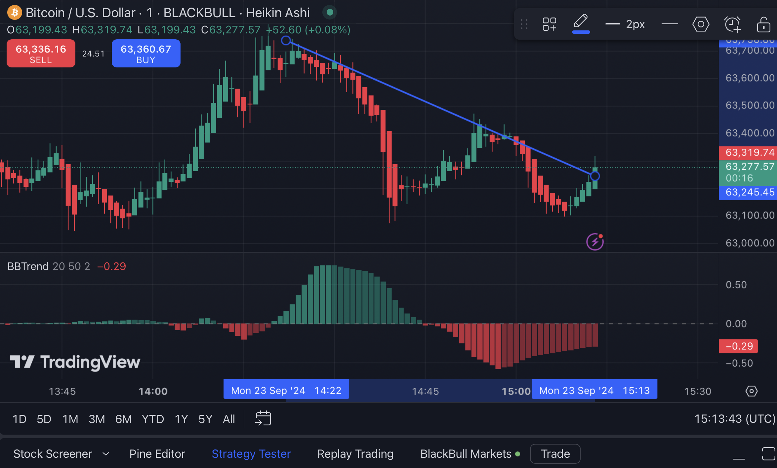This screenshot has height=468, width=777.
Task: Open drawing settings hexagon icon
Action: click(701, 24)
